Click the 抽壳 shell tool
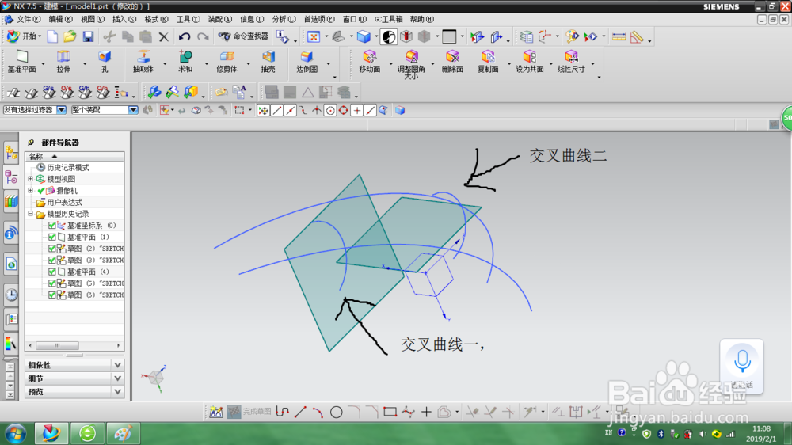Image resolution: width=792 pixels, height=445 pixels. click(x=268, y=62)
